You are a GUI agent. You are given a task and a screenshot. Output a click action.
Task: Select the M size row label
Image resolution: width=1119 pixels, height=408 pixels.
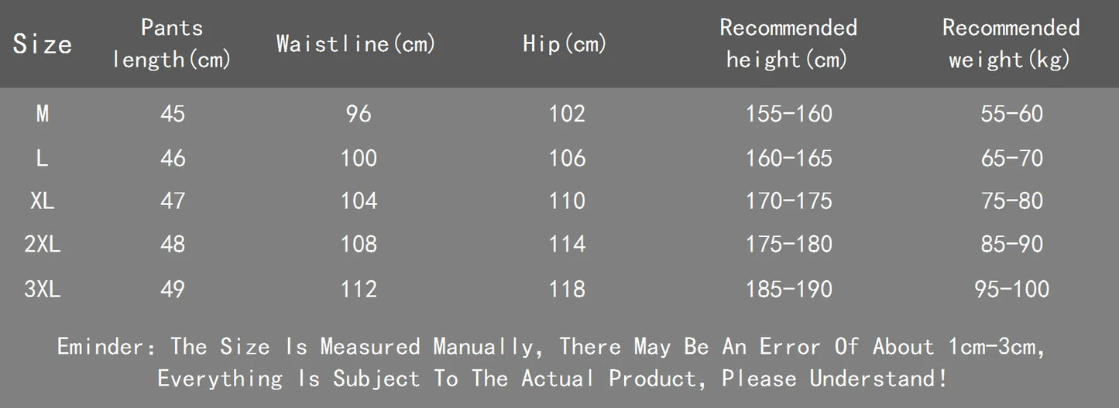43,114
